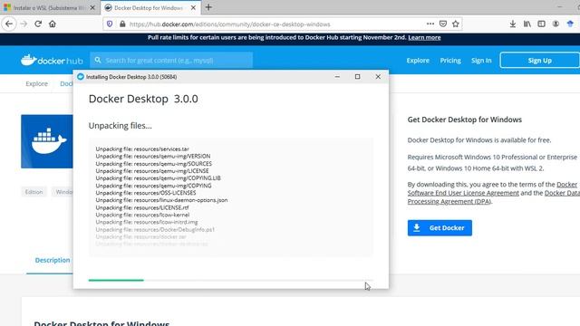Image resolution: width=580 pixels, height=326 pixels.
Task: Click log line resources/qemu-img/VERSION
Action: pyautogui.click(x=153, y=156)
